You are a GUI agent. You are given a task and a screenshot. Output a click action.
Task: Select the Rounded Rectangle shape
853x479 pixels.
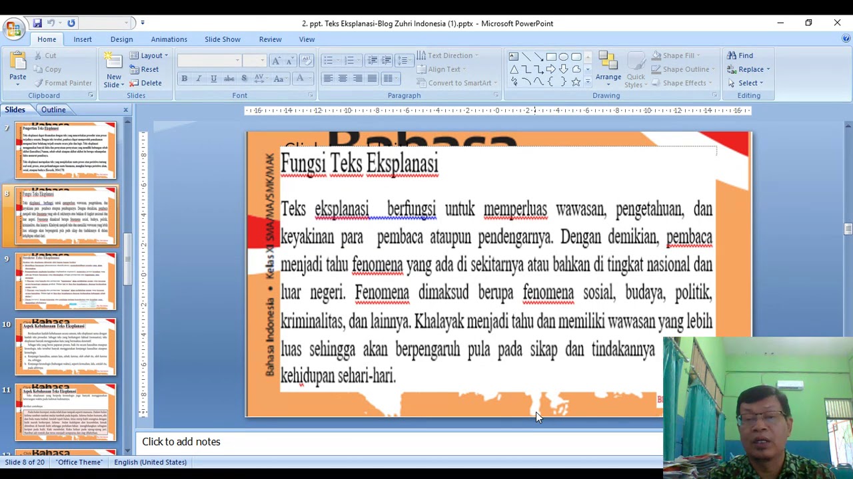[x=576, y=57]
